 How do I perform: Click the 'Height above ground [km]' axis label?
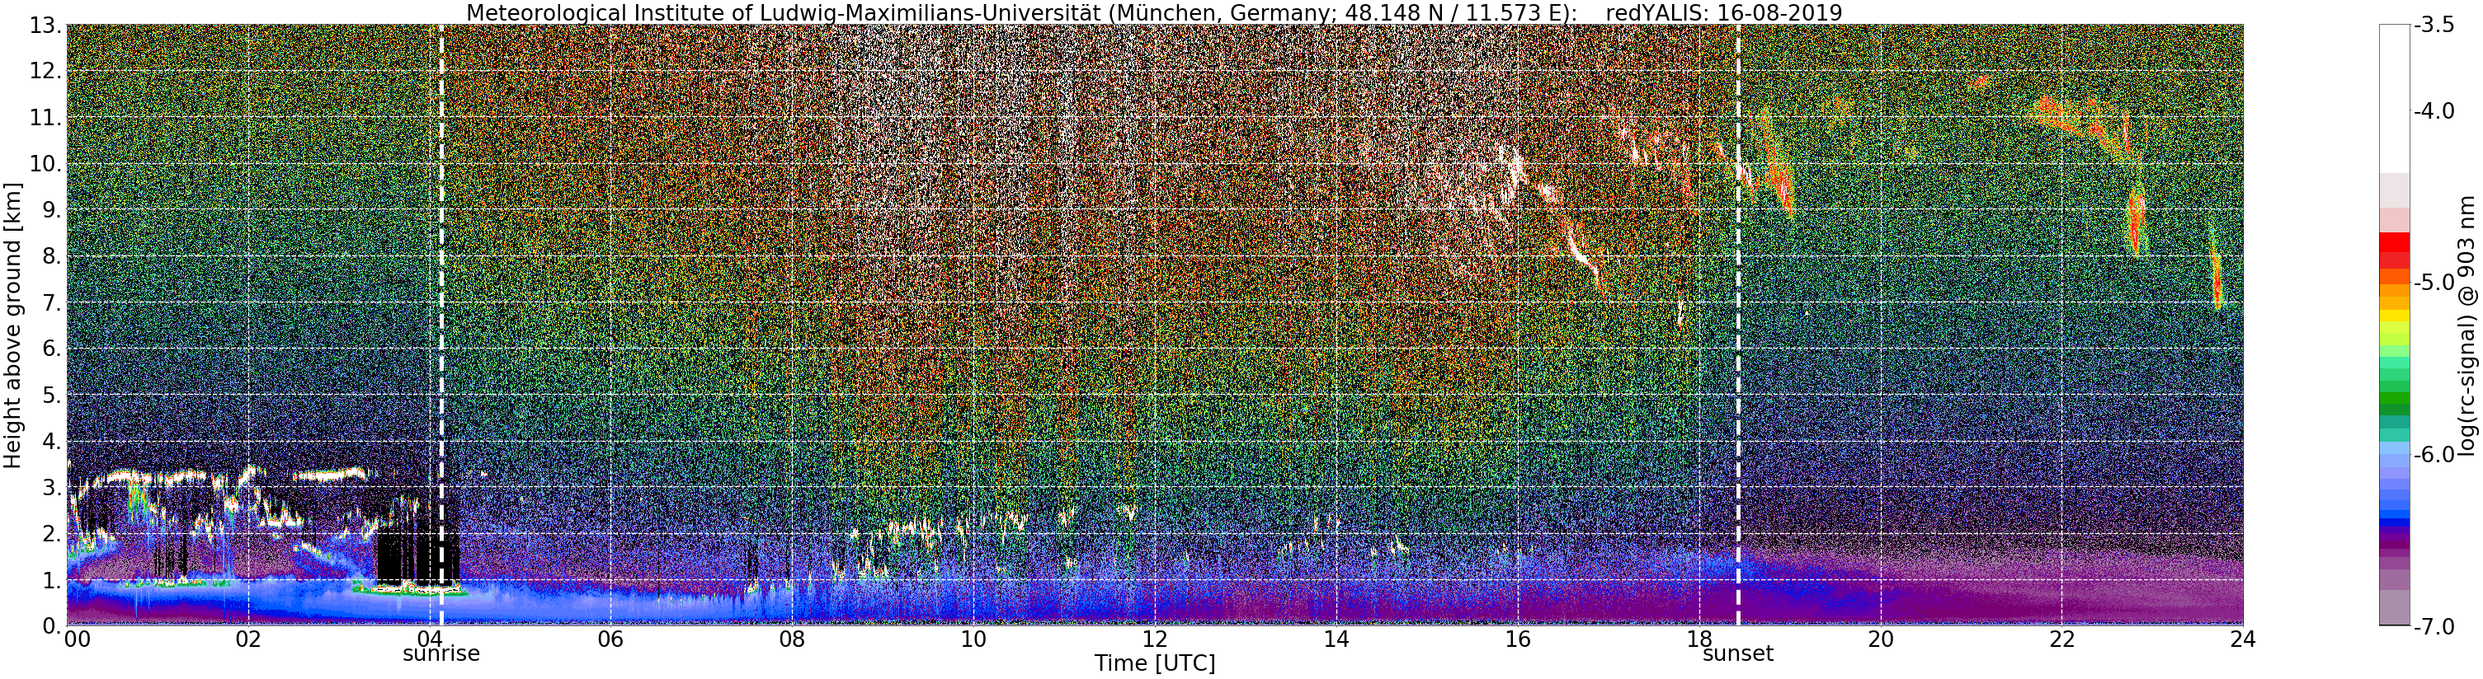tap(12, 325)
